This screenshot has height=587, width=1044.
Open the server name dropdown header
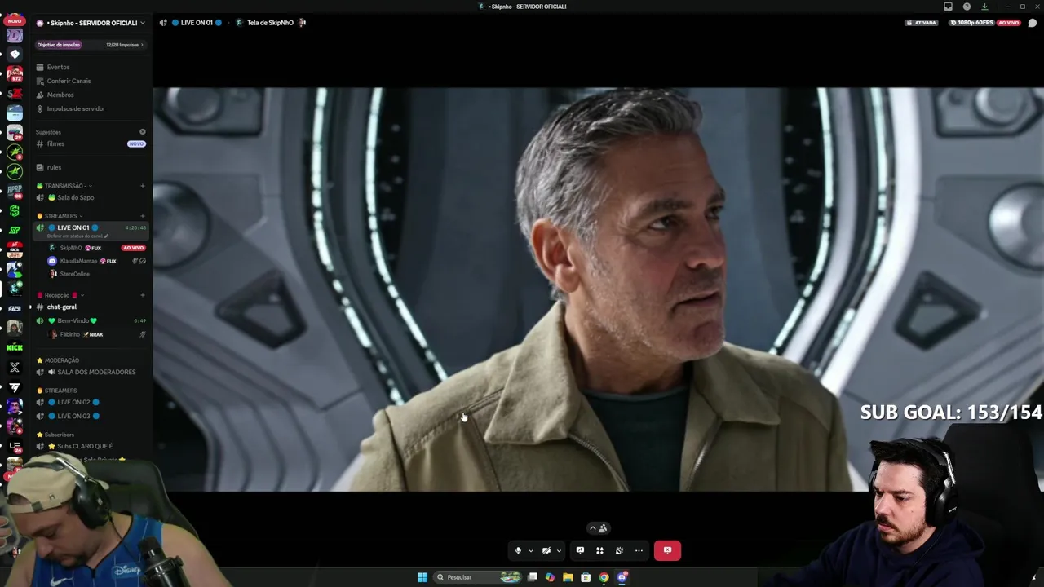coord(91,23)
